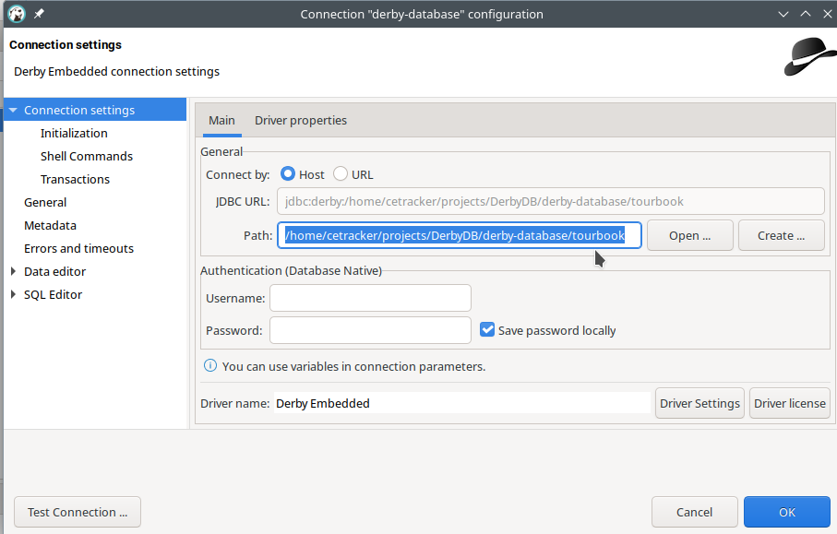Click the Create ... database button
The width and height of the screenshot is (837, 534).
pos(781,235)
